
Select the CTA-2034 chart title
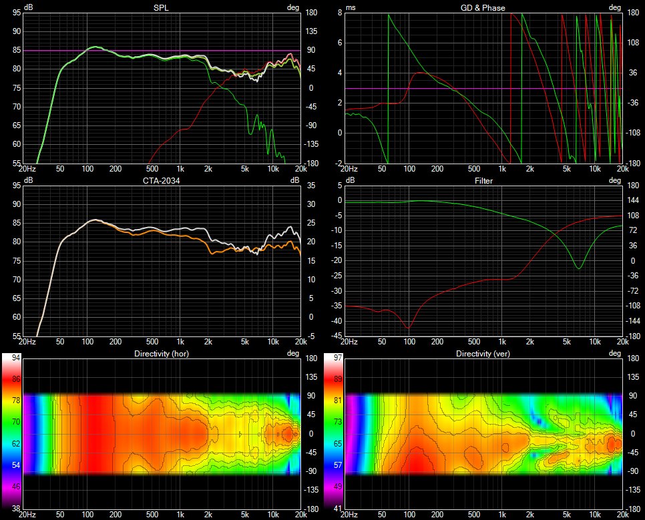pyautogui.click(x=161, y=181)
